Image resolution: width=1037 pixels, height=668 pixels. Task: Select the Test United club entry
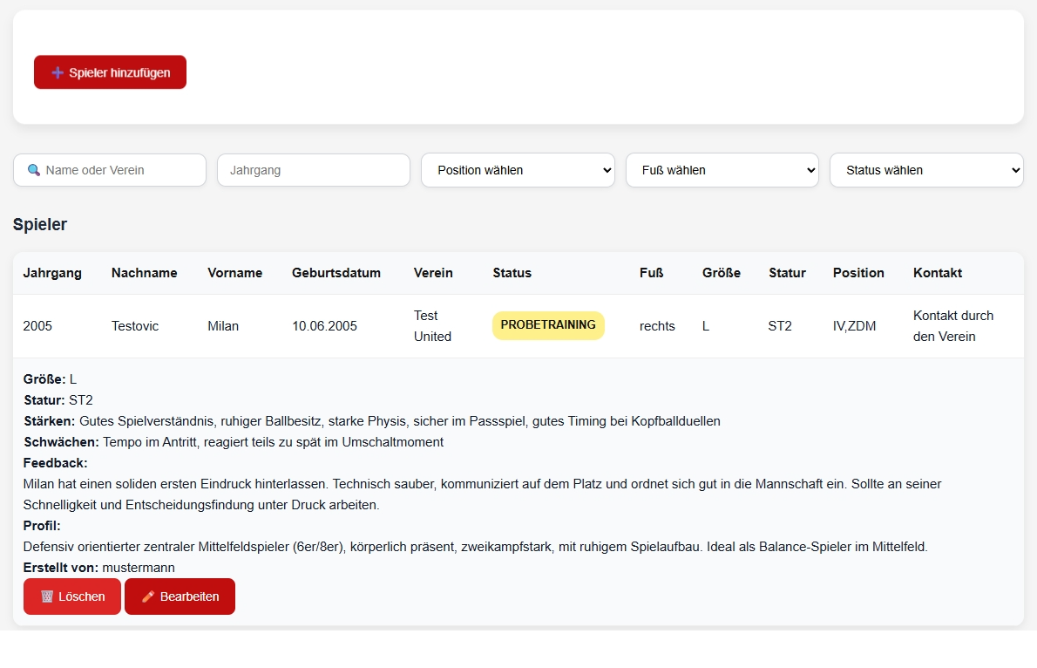pyautogui.click(x=432, y=325)
